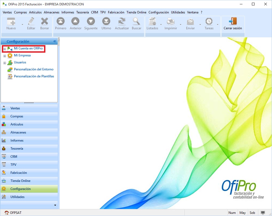This screenshot has height=216, width=272.
Task: Collapse the Configuración side panel
Action: point(55,41)
